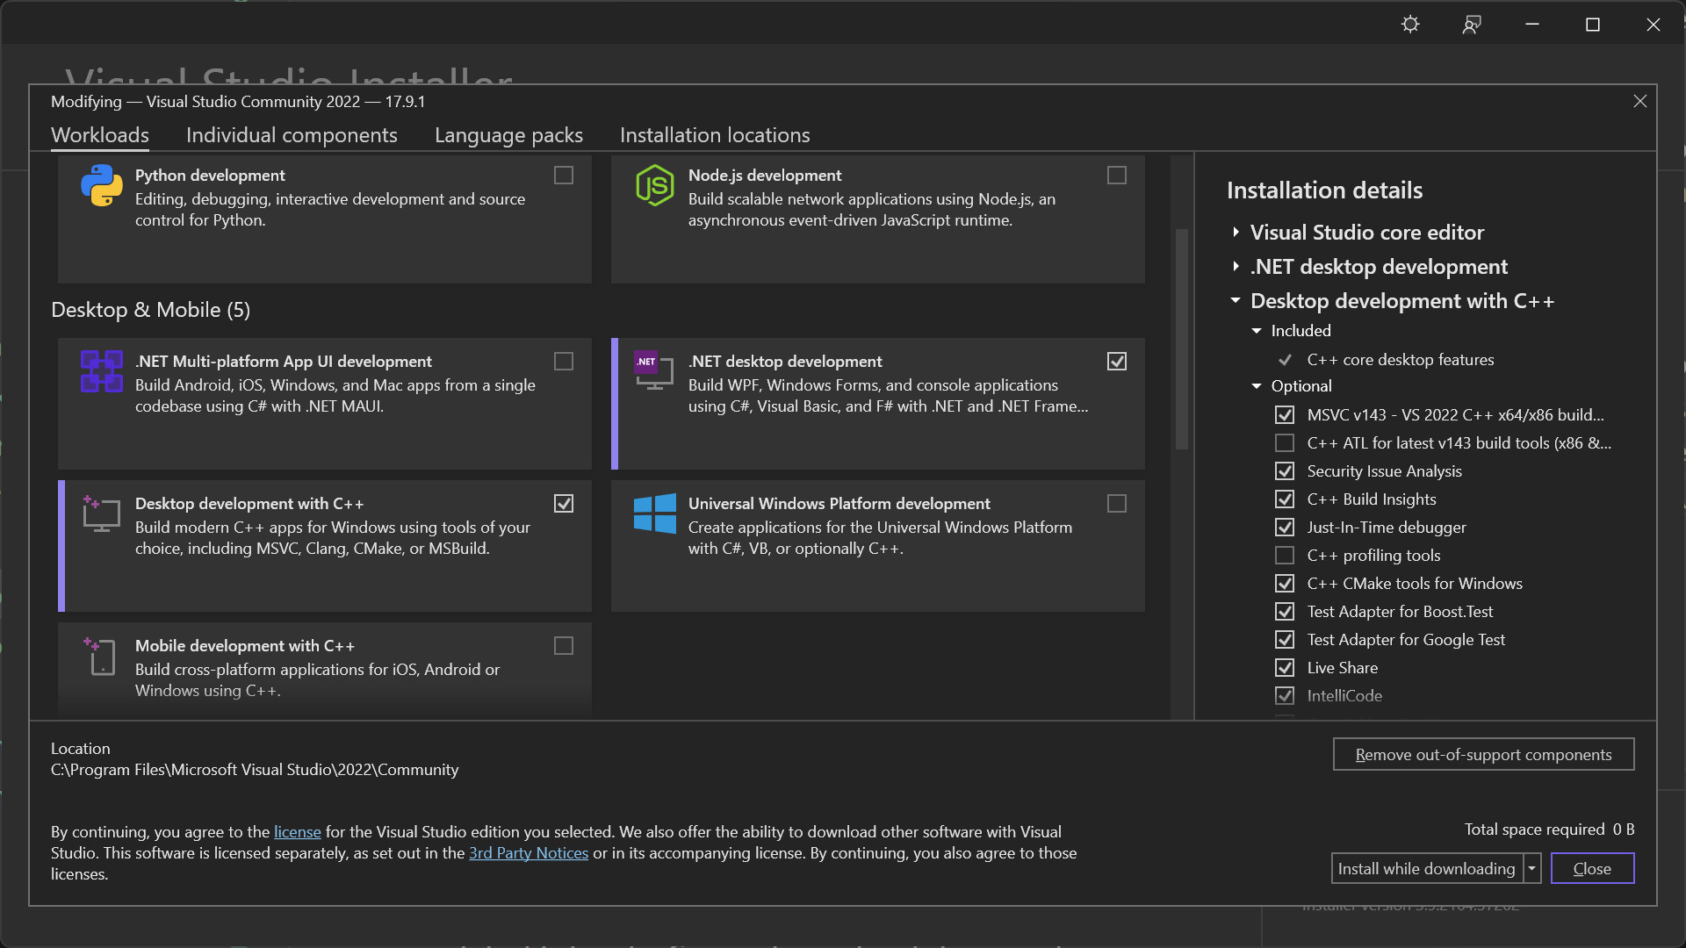Collapse the Included section
The image size is (1686, 948).
[1257, 331]
